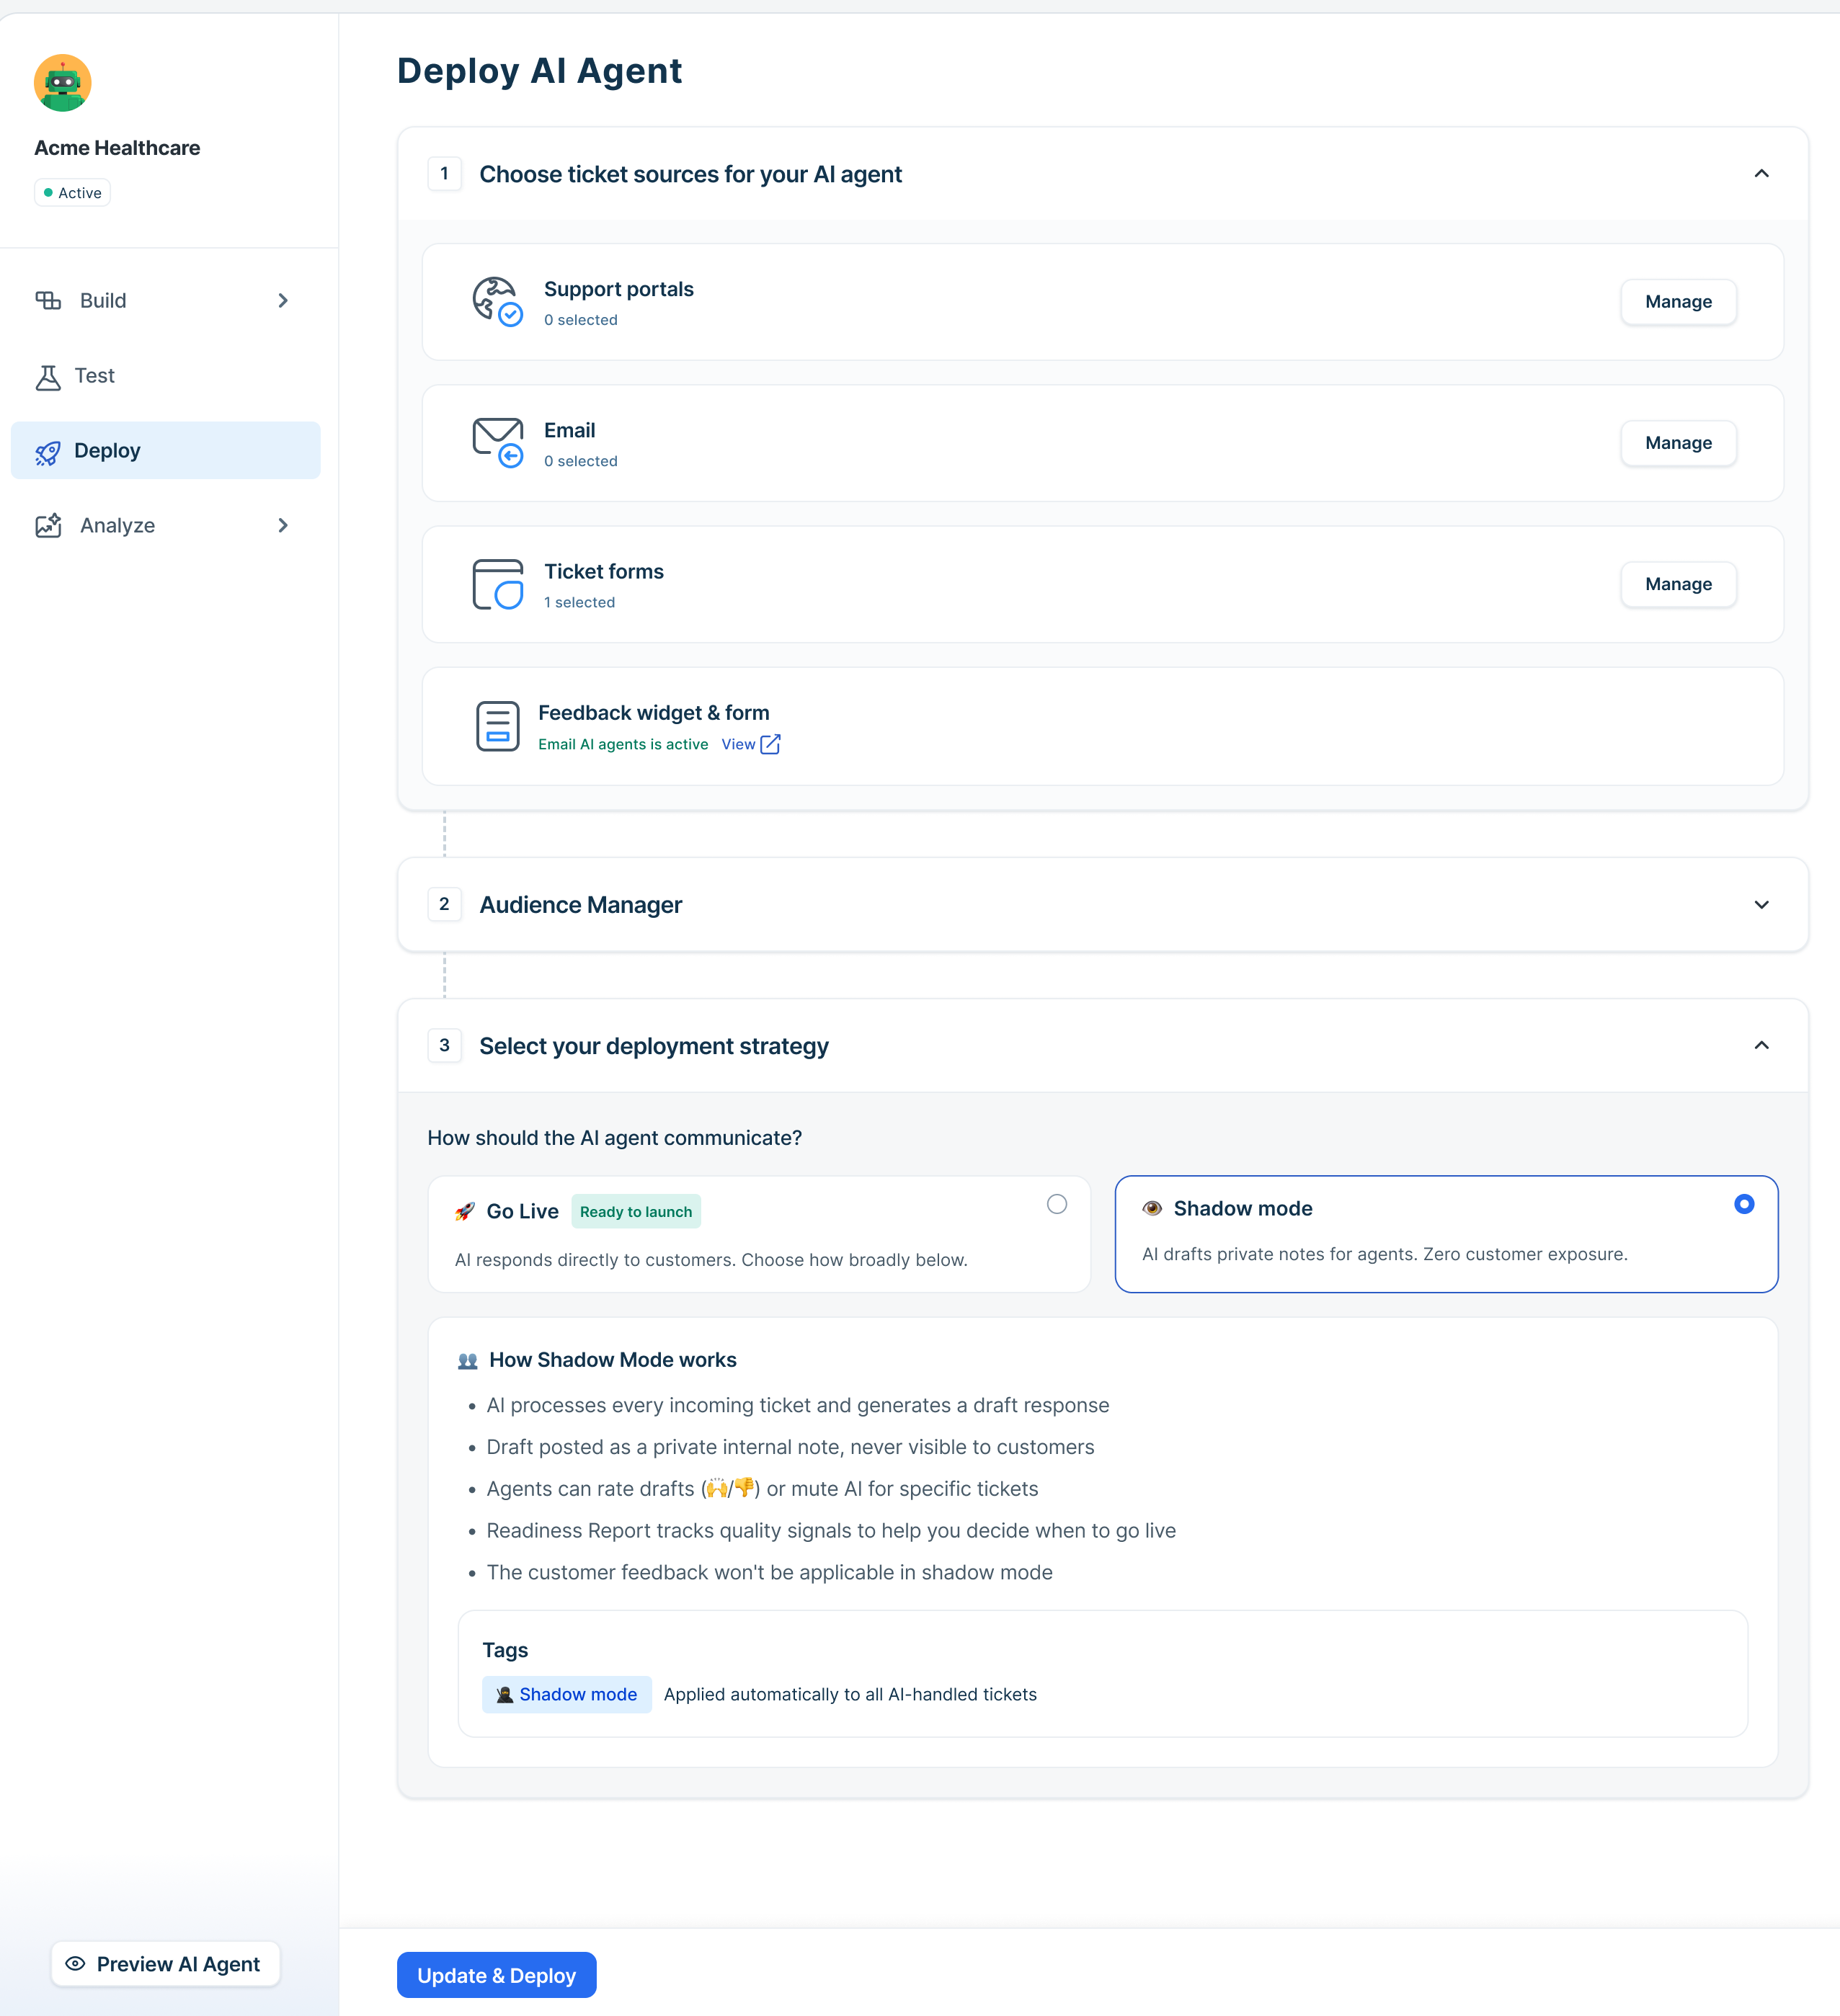
Task: Click the Applied automatically to all AI-handled tickets text
Action: pos(850,1694)
